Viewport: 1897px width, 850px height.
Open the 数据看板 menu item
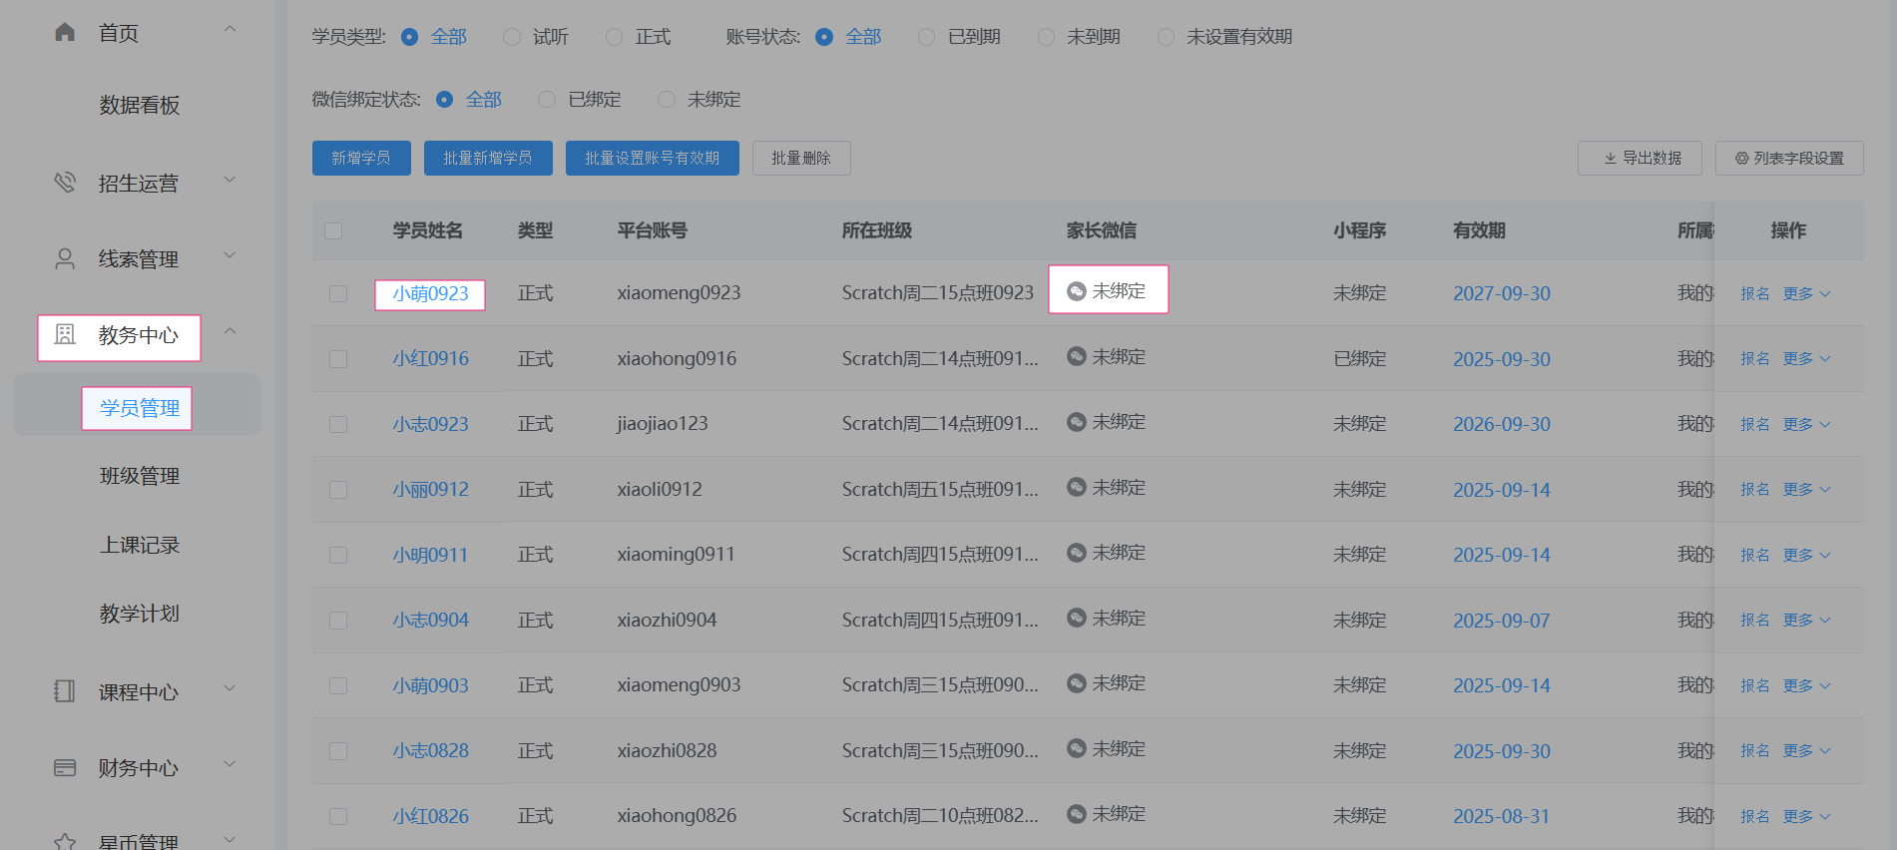click(x=140, y=105)
